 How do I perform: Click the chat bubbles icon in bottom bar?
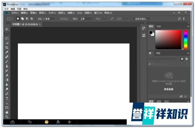30,122
